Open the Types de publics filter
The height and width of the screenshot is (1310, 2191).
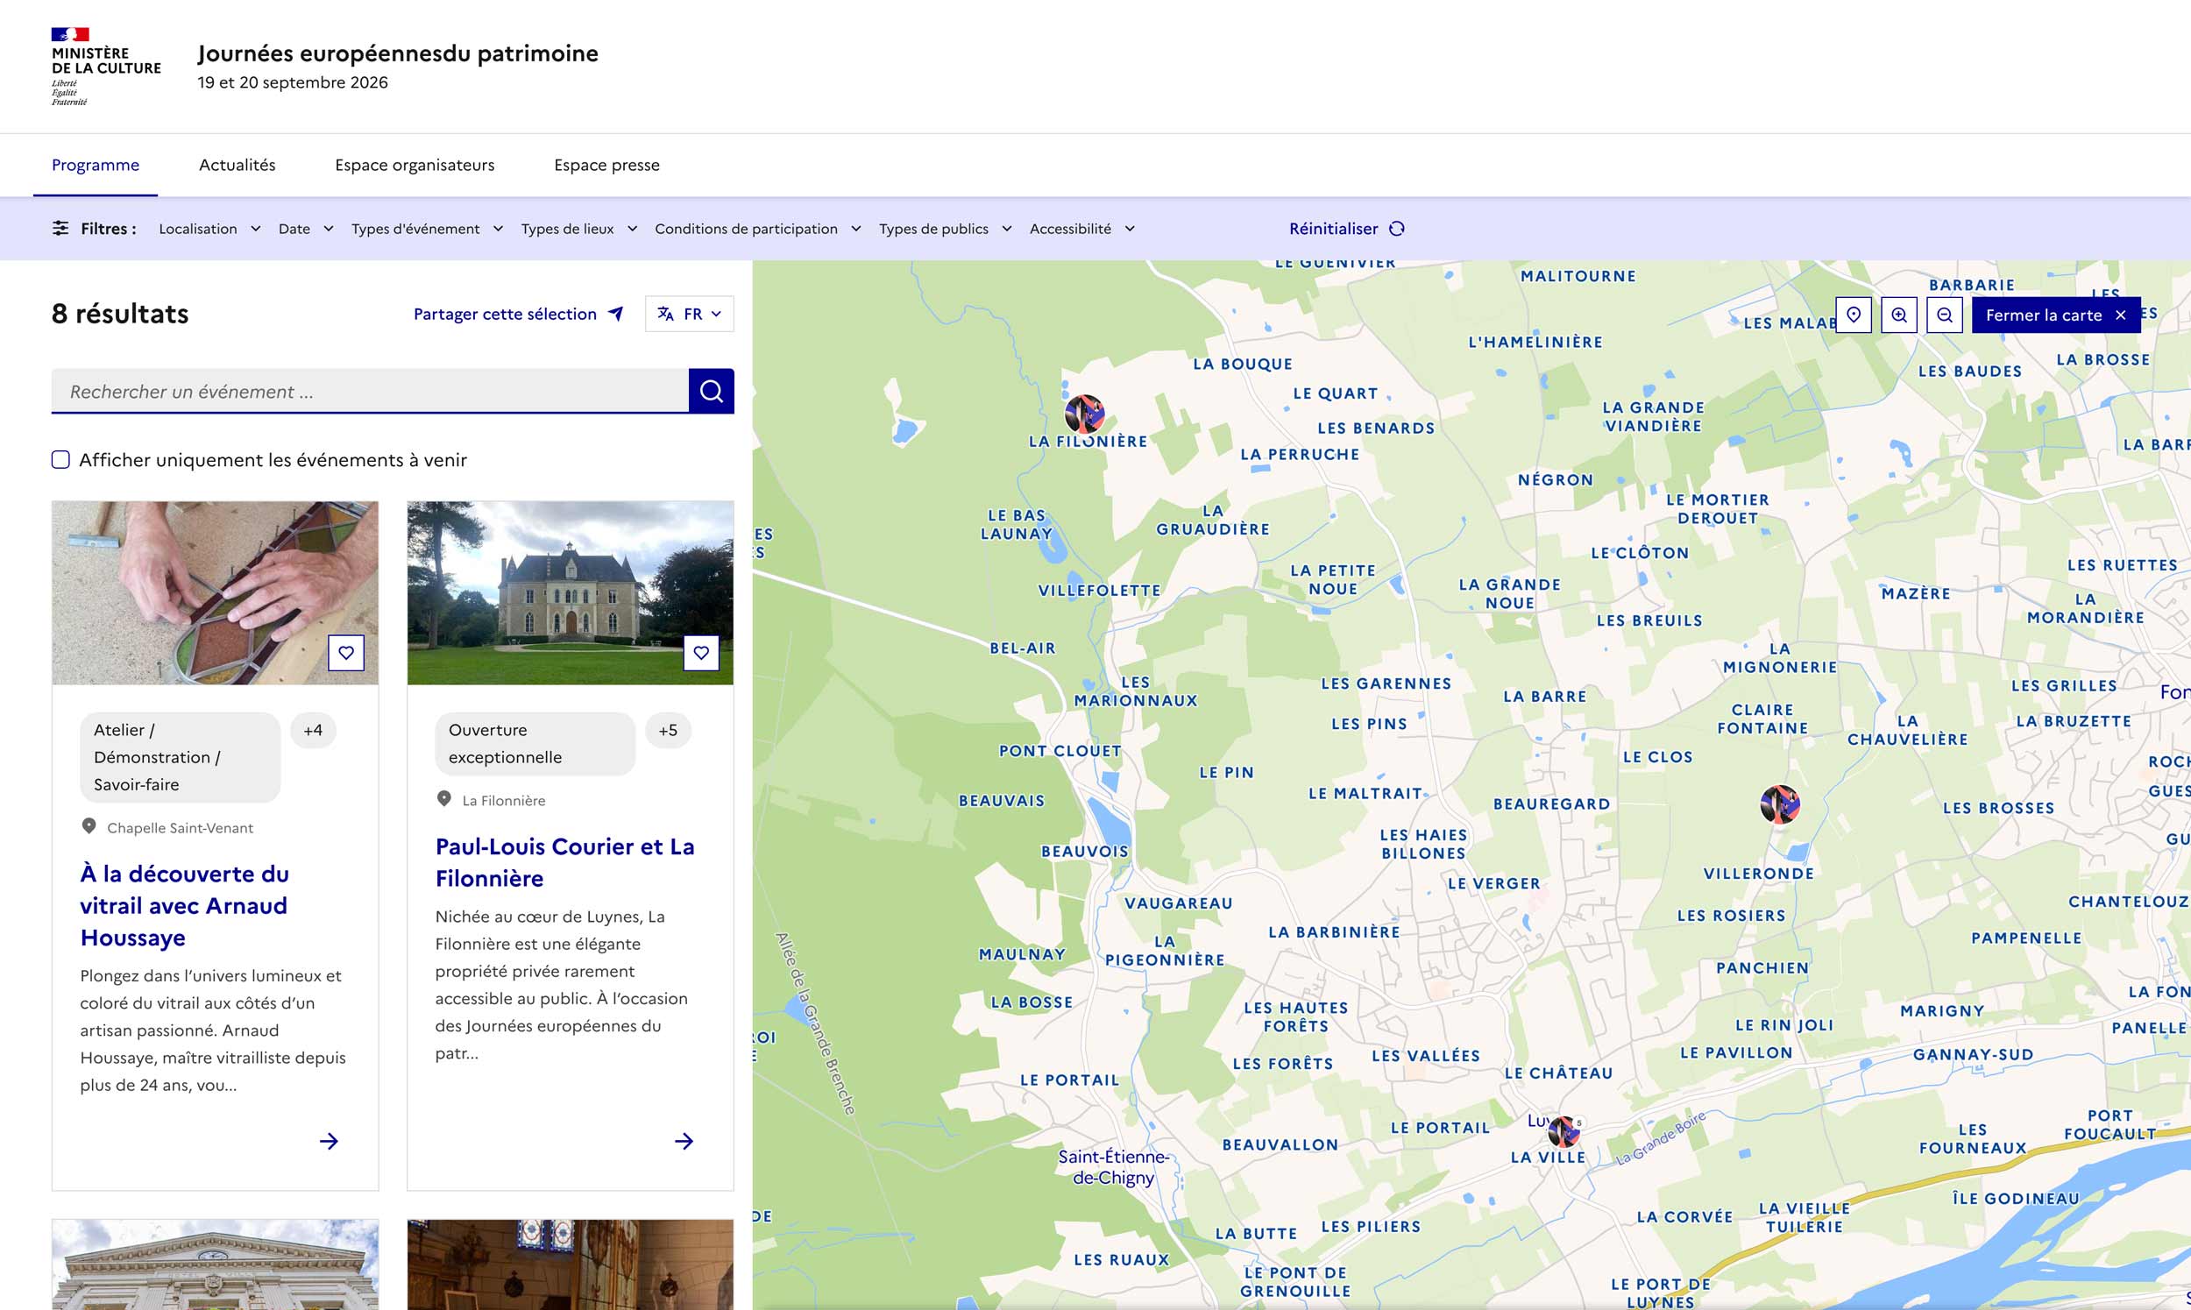tap(945, 229)
